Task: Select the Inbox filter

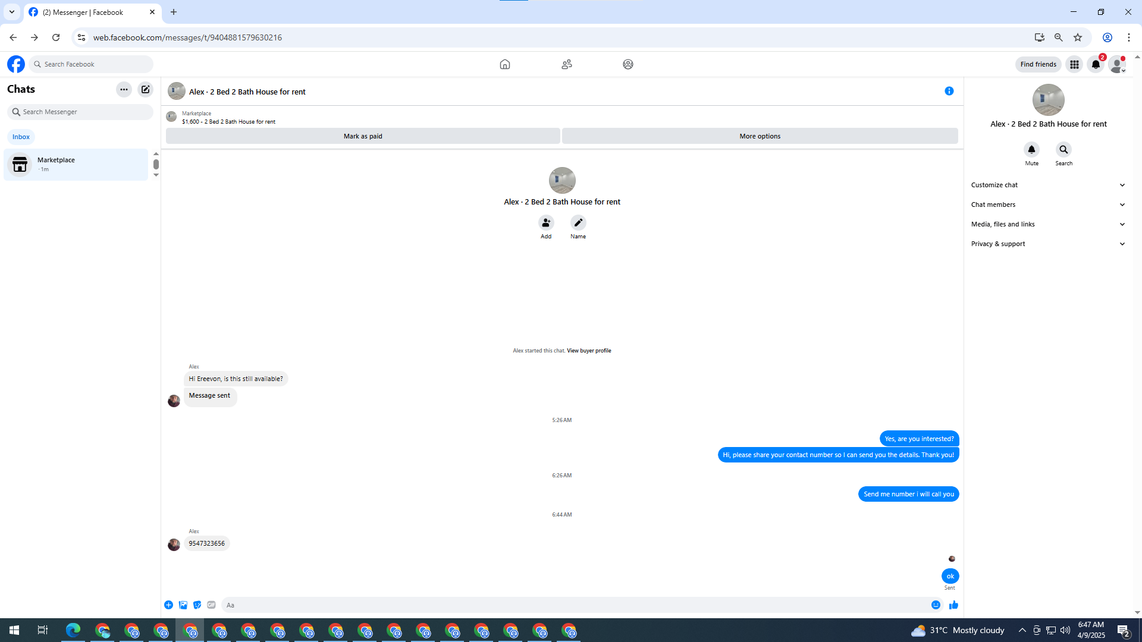Action: click(x=21, y=137)
